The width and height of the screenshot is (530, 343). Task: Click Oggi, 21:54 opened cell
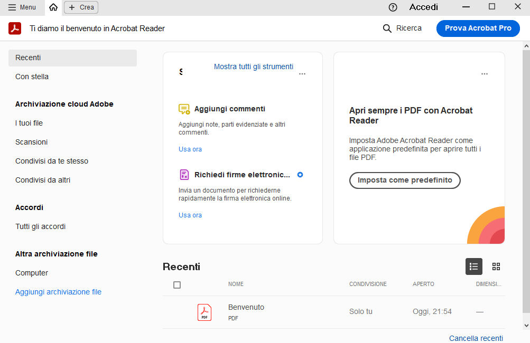pos(432,312)
